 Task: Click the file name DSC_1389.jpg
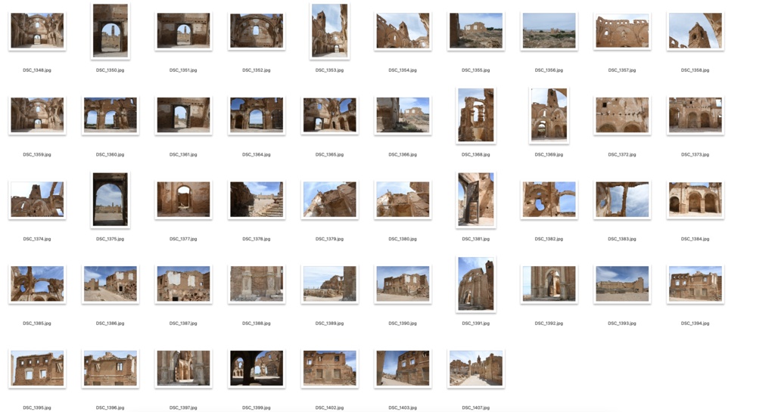click(330, 324)
